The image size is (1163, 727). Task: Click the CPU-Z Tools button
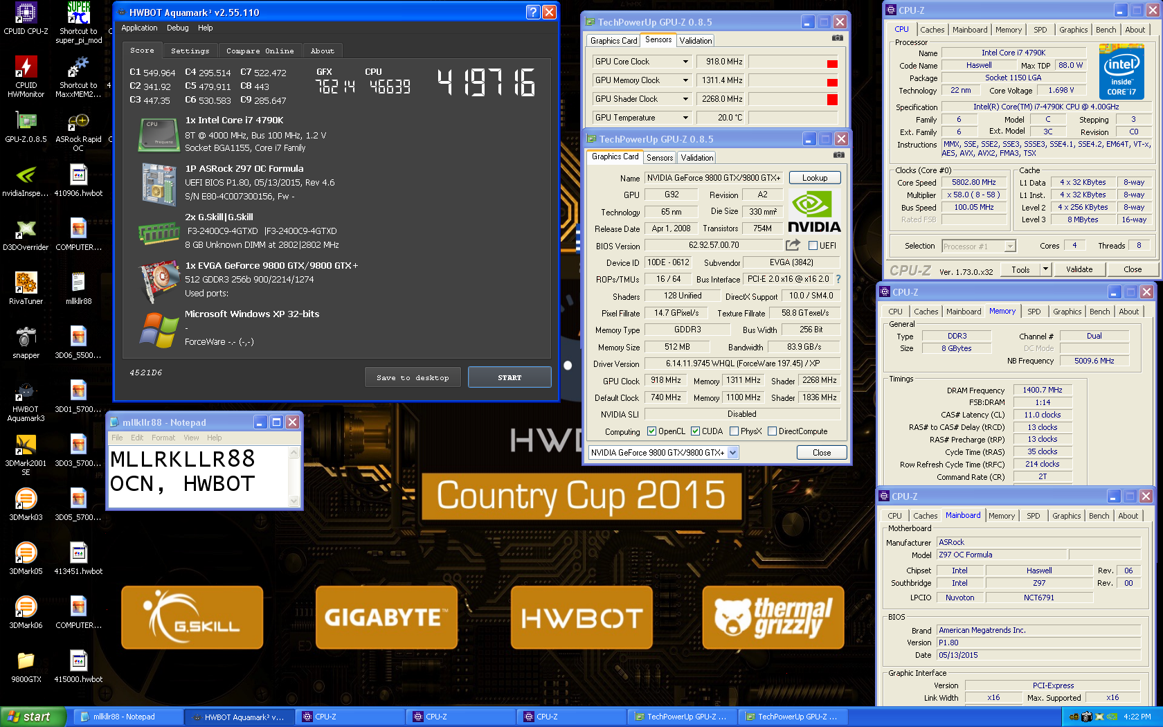(1020, 269)
